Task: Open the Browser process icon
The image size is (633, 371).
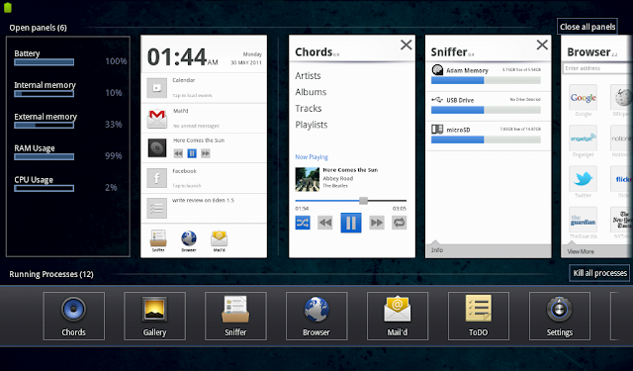Action: 316,317
